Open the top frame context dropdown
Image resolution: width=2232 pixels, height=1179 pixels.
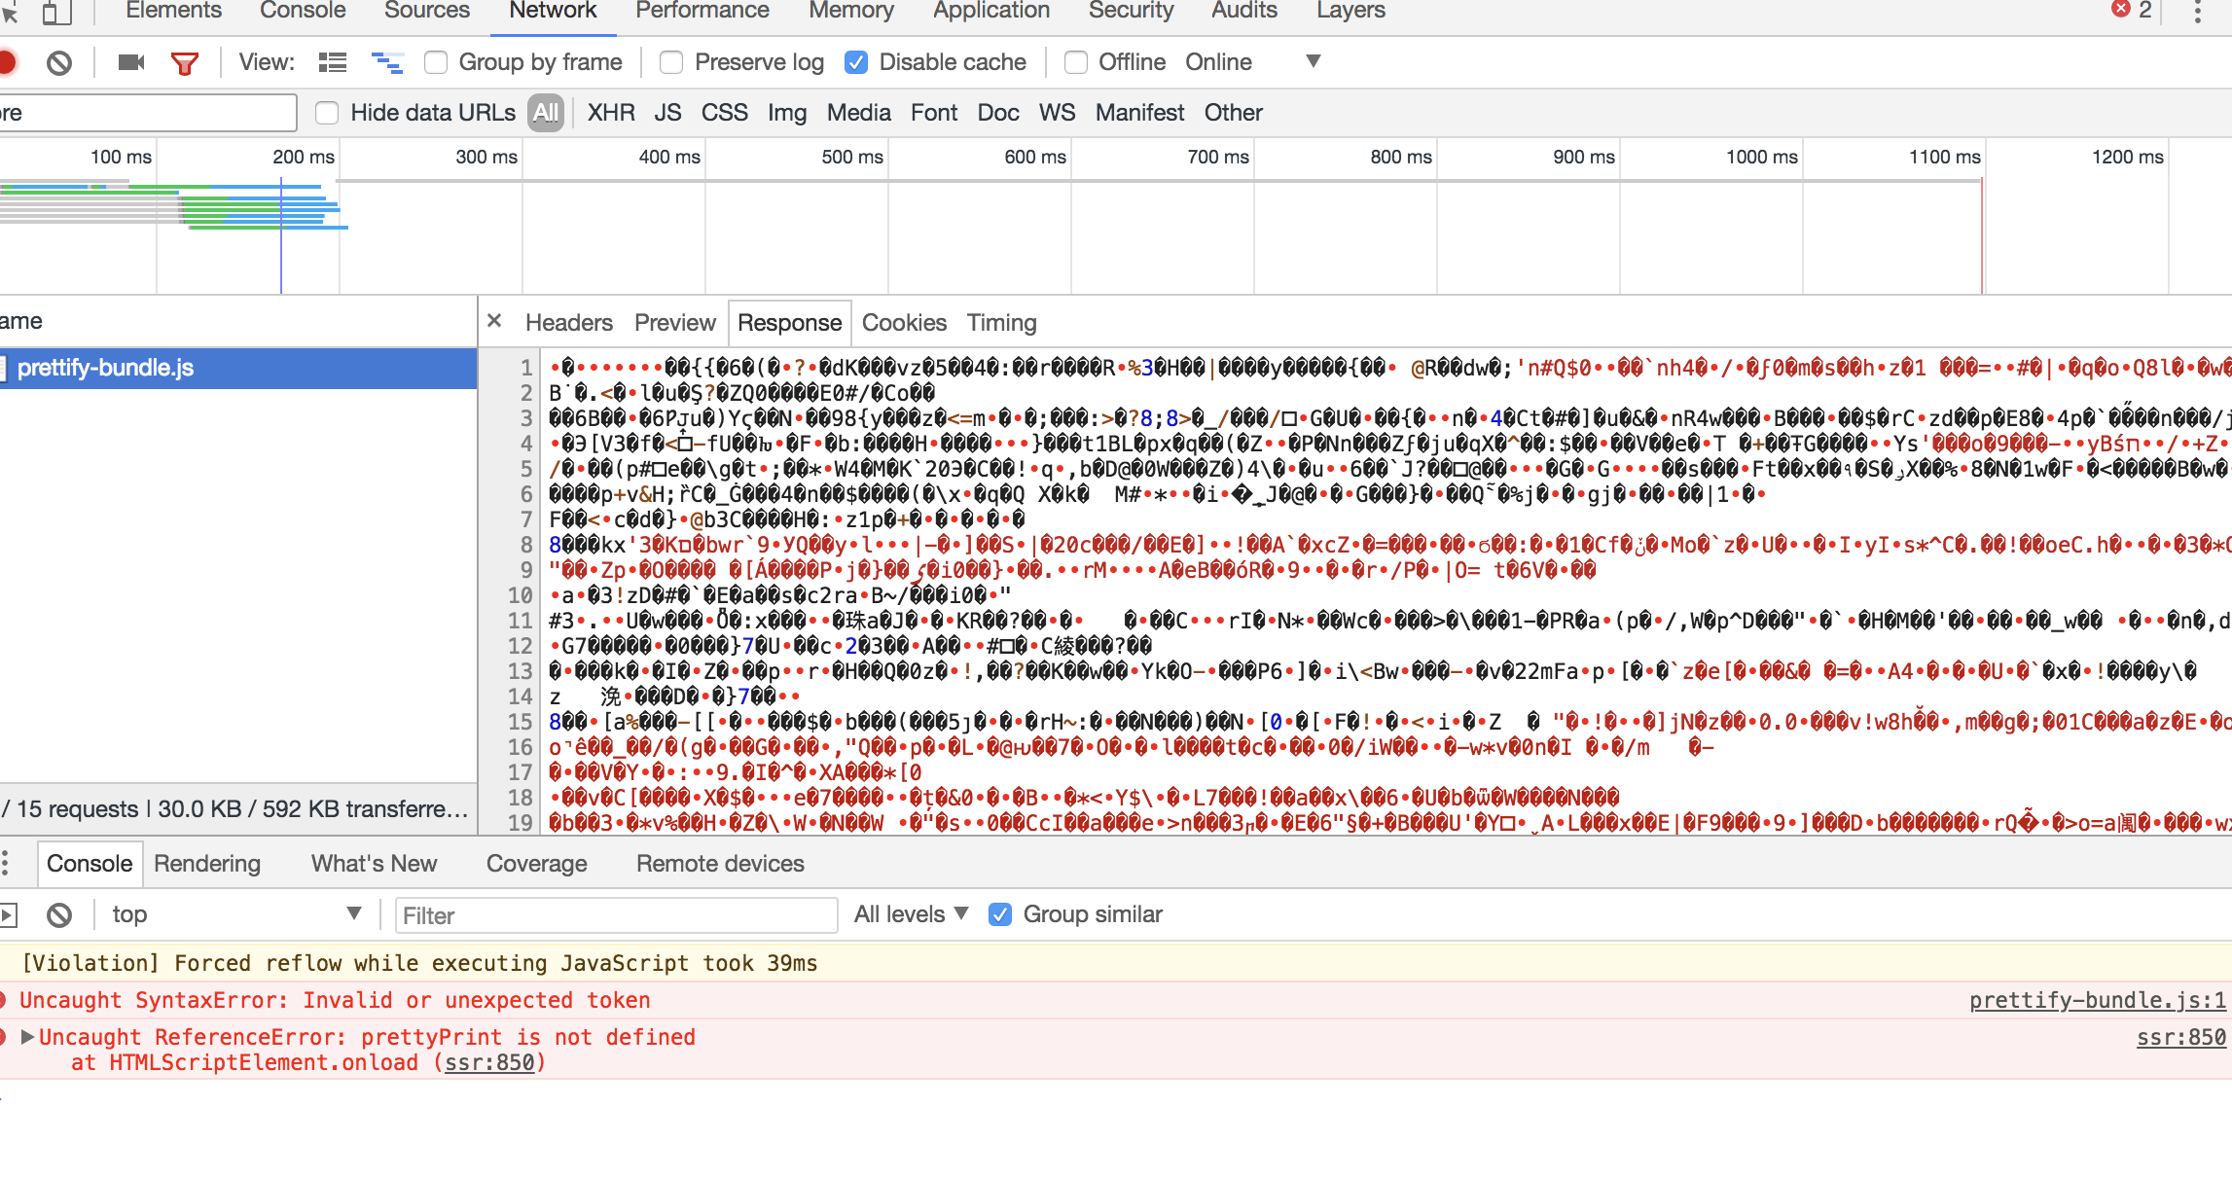pyautogui.click(x=234, y=913)
